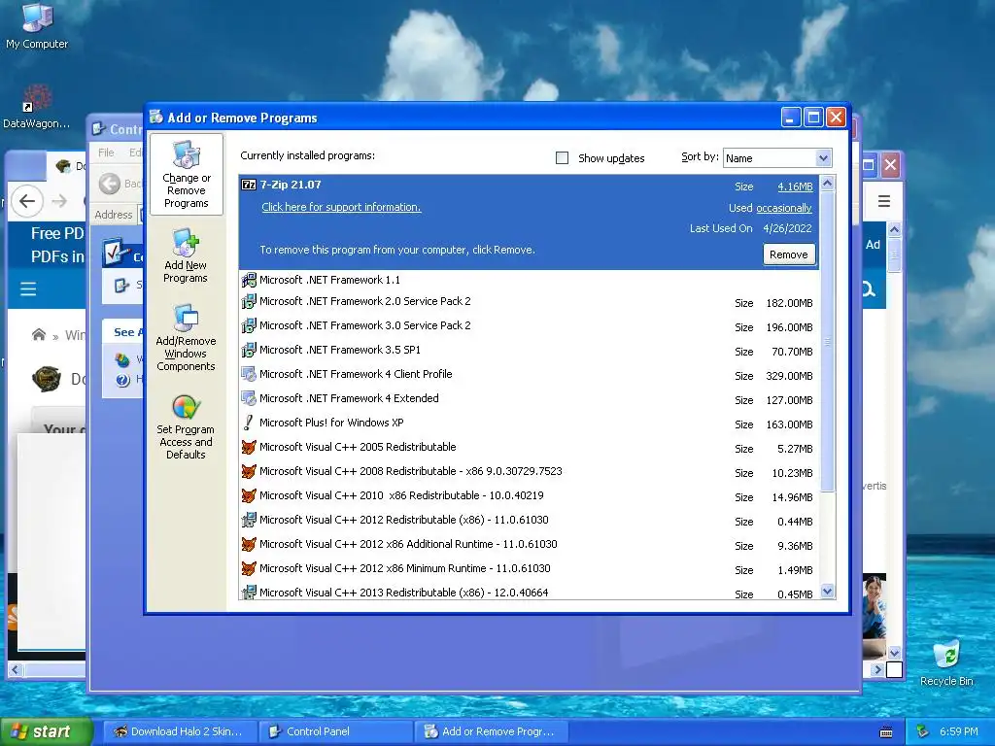This screenshot has height=746, width=995.
Task: Select Change or Remove Programs sidebar icon
Action: tap(186, 175)
